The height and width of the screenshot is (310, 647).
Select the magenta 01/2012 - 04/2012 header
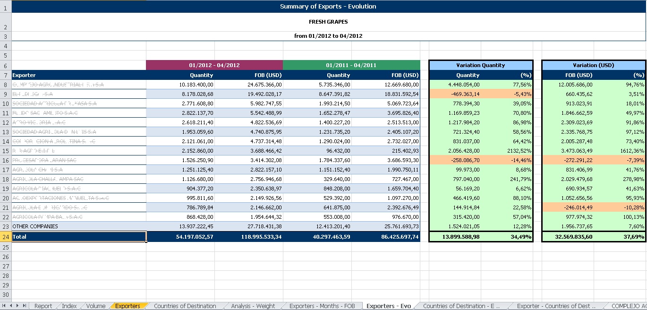click(x=214, y=65)
